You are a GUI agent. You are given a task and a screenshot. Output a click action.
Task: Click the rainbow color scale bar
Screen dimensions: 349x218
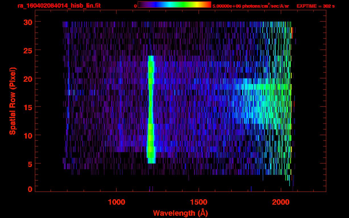point(174,5)
